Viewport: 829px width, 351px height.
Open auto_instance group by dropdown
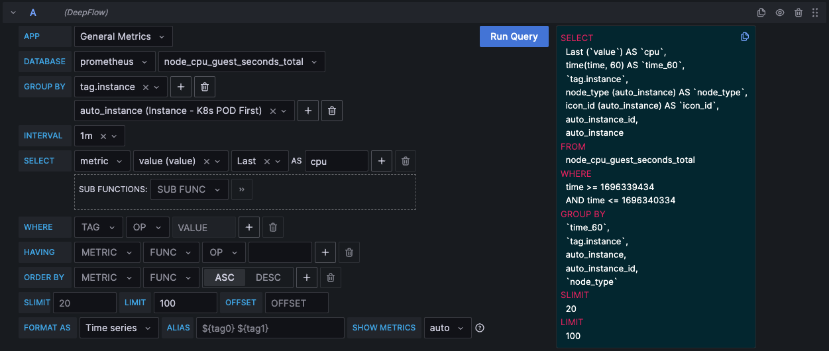click(285, 111)
